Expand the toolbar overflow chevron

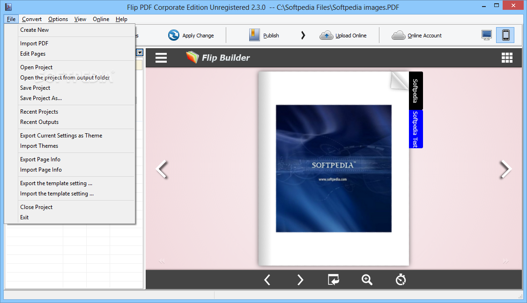click(x=303, y=35)
